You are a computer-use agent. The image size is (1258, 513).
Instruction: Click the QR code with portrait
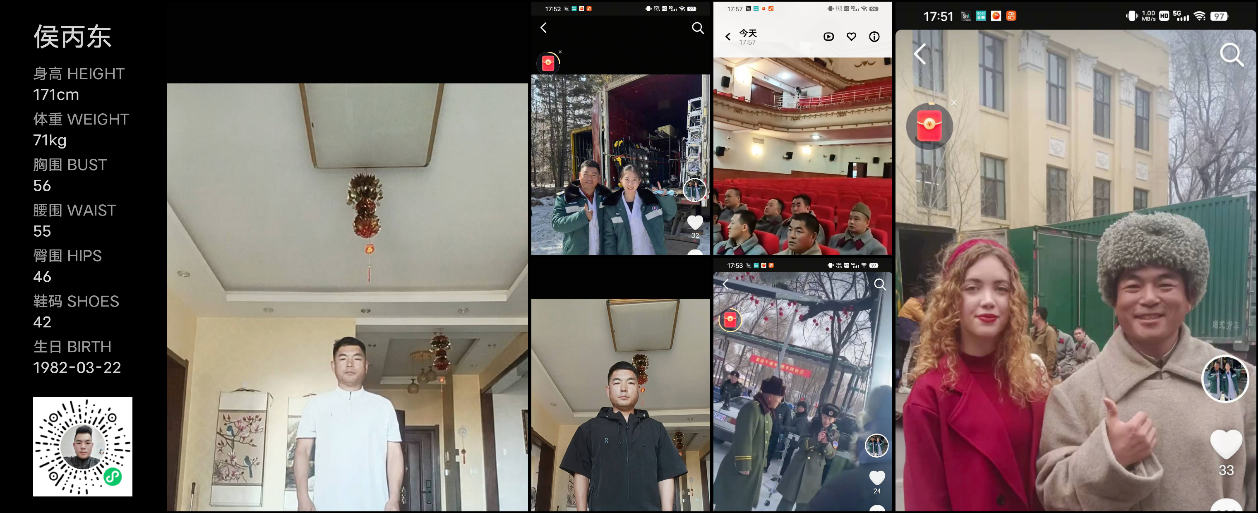point(82,446)
